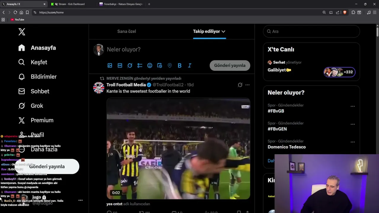Create a poll using the poll icon
This screenshot has width=379, height=213.
point(140,65)
